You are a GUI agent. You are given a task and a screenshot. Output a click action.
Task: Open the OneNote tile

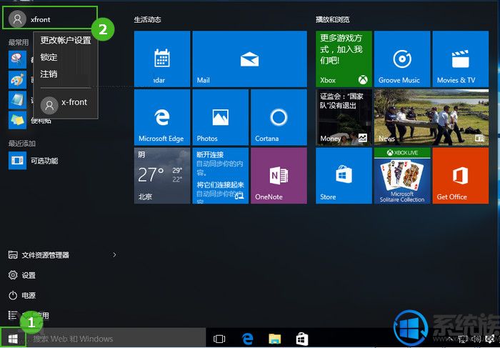click(x=279, y=176)
